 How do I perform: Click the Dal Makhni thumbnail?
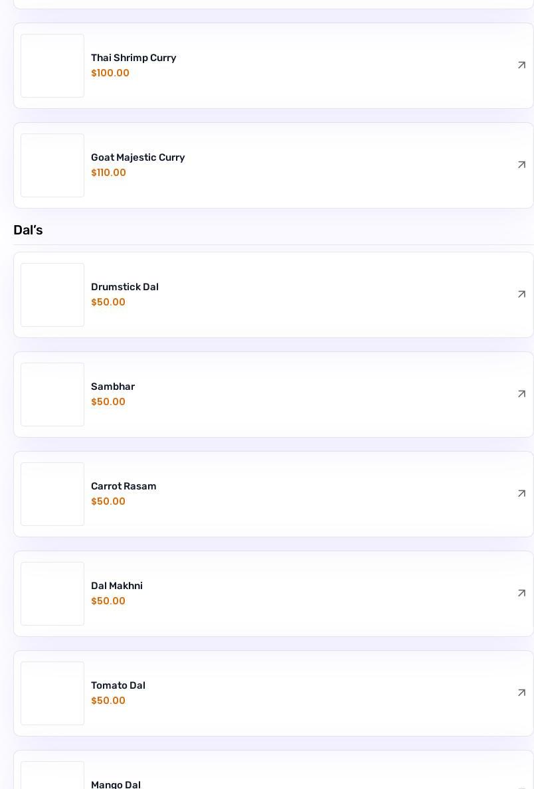(x=52, y=594)
